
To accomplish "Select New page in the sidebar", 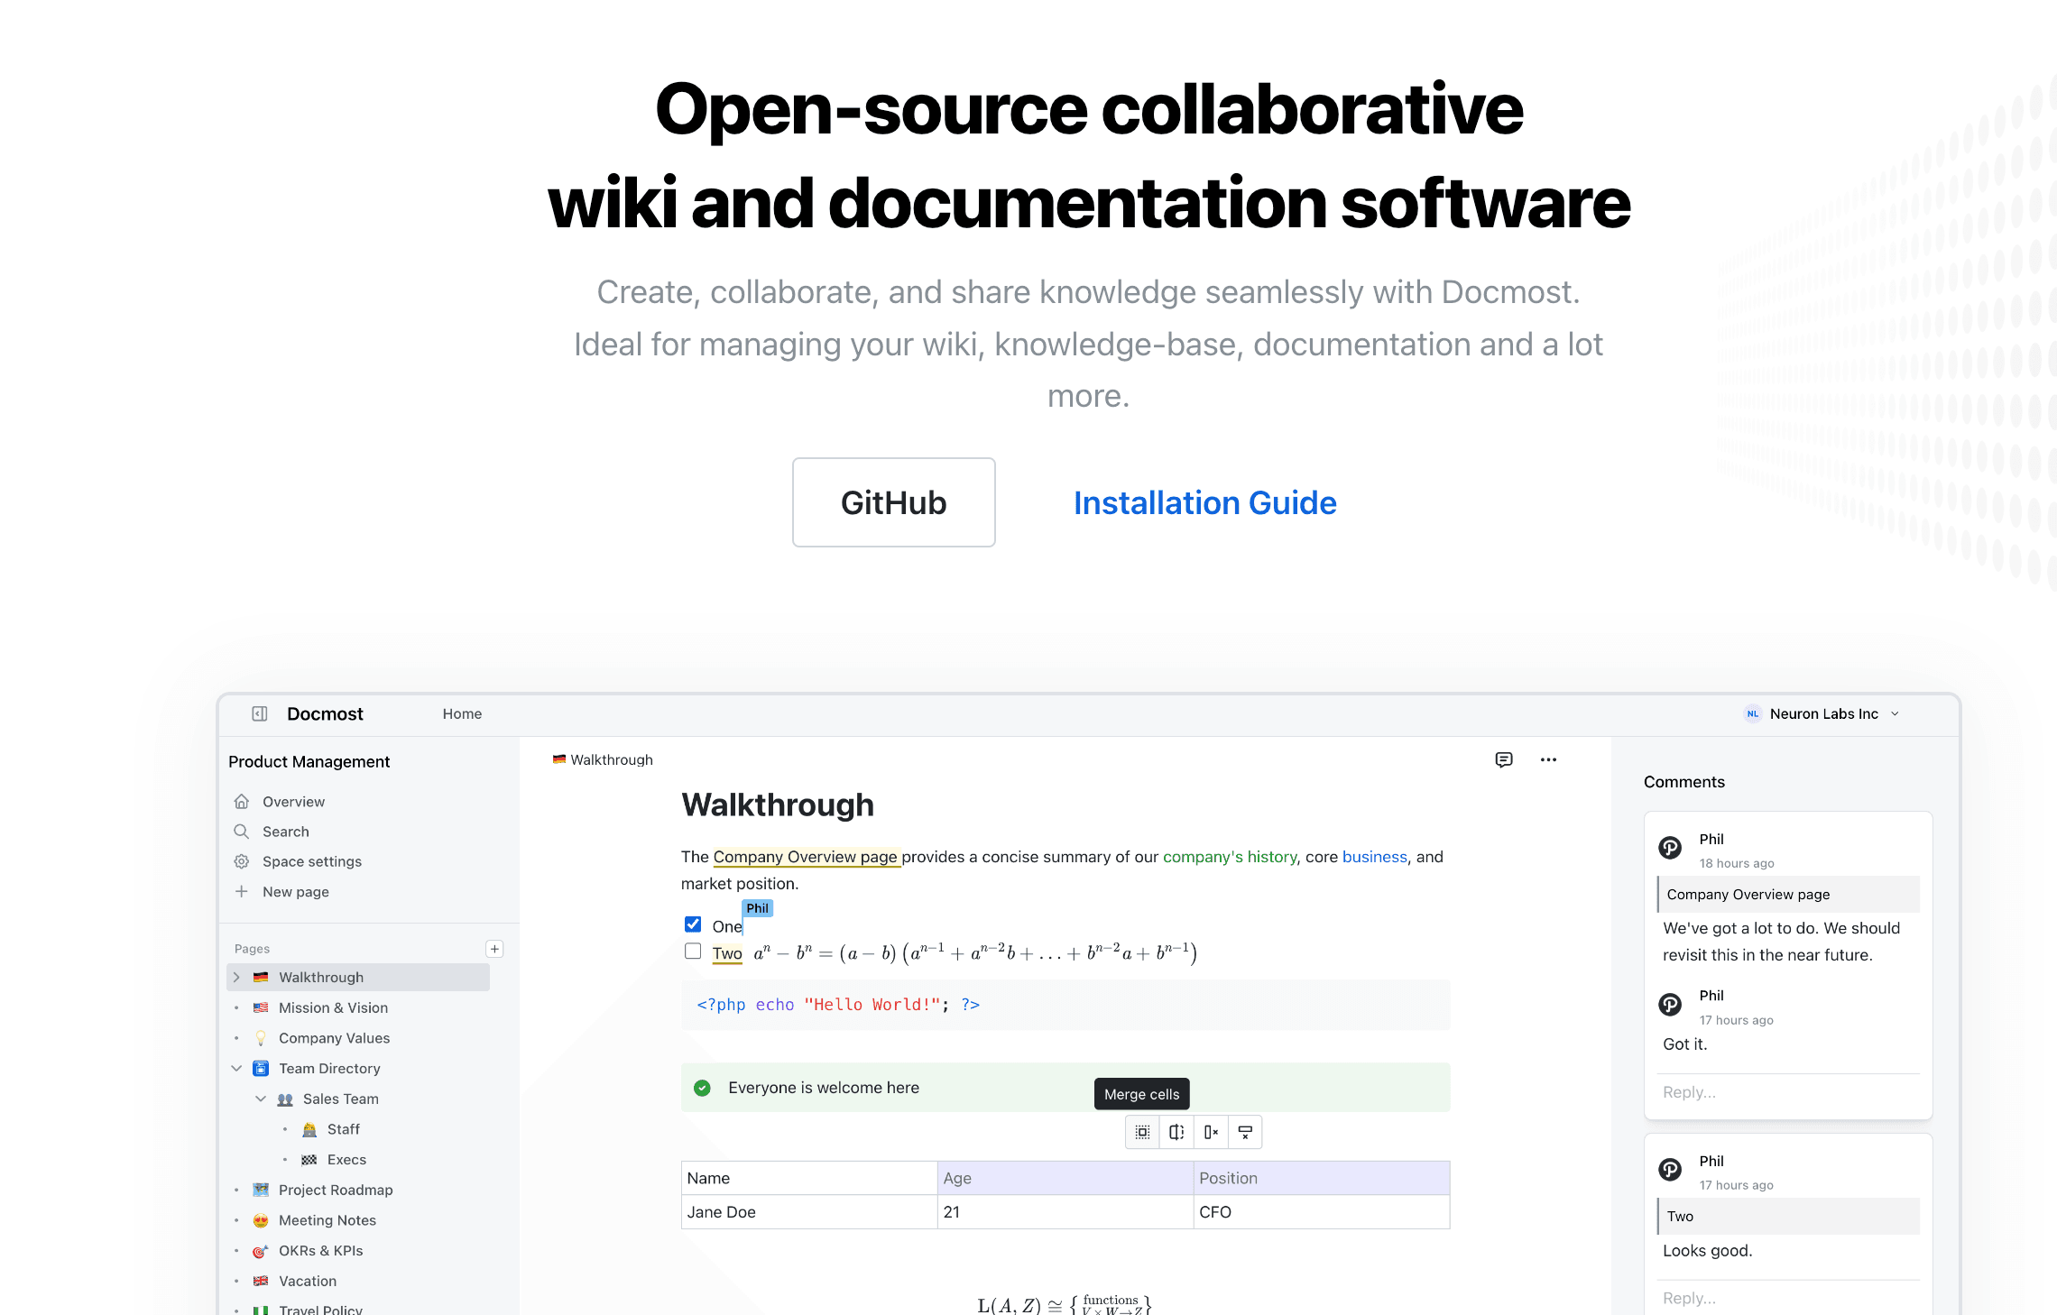I will coord(295,892).
